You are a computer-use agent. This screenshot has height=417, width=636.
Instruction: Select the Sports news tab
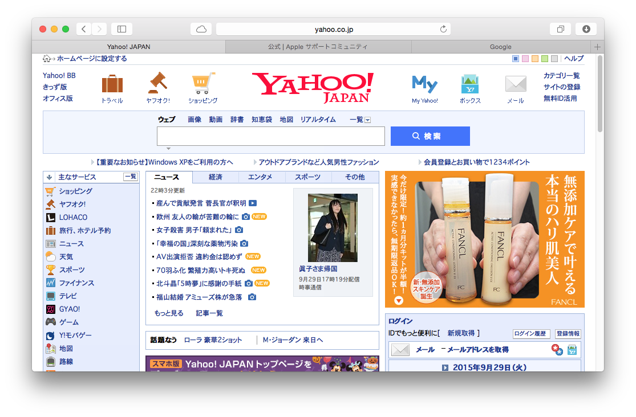[x=308, y=177]
